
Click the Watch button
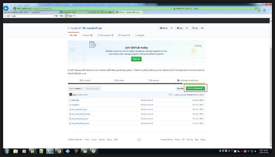coord(164,28)
